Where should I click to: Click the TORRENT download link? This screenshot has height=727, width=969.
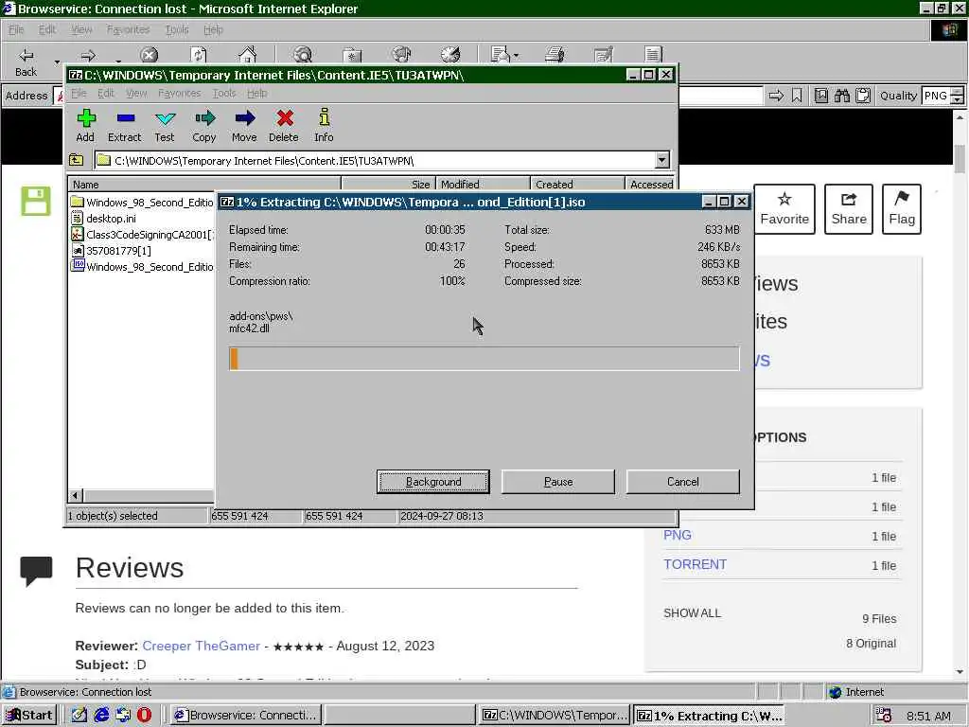(x=696, y=564)
